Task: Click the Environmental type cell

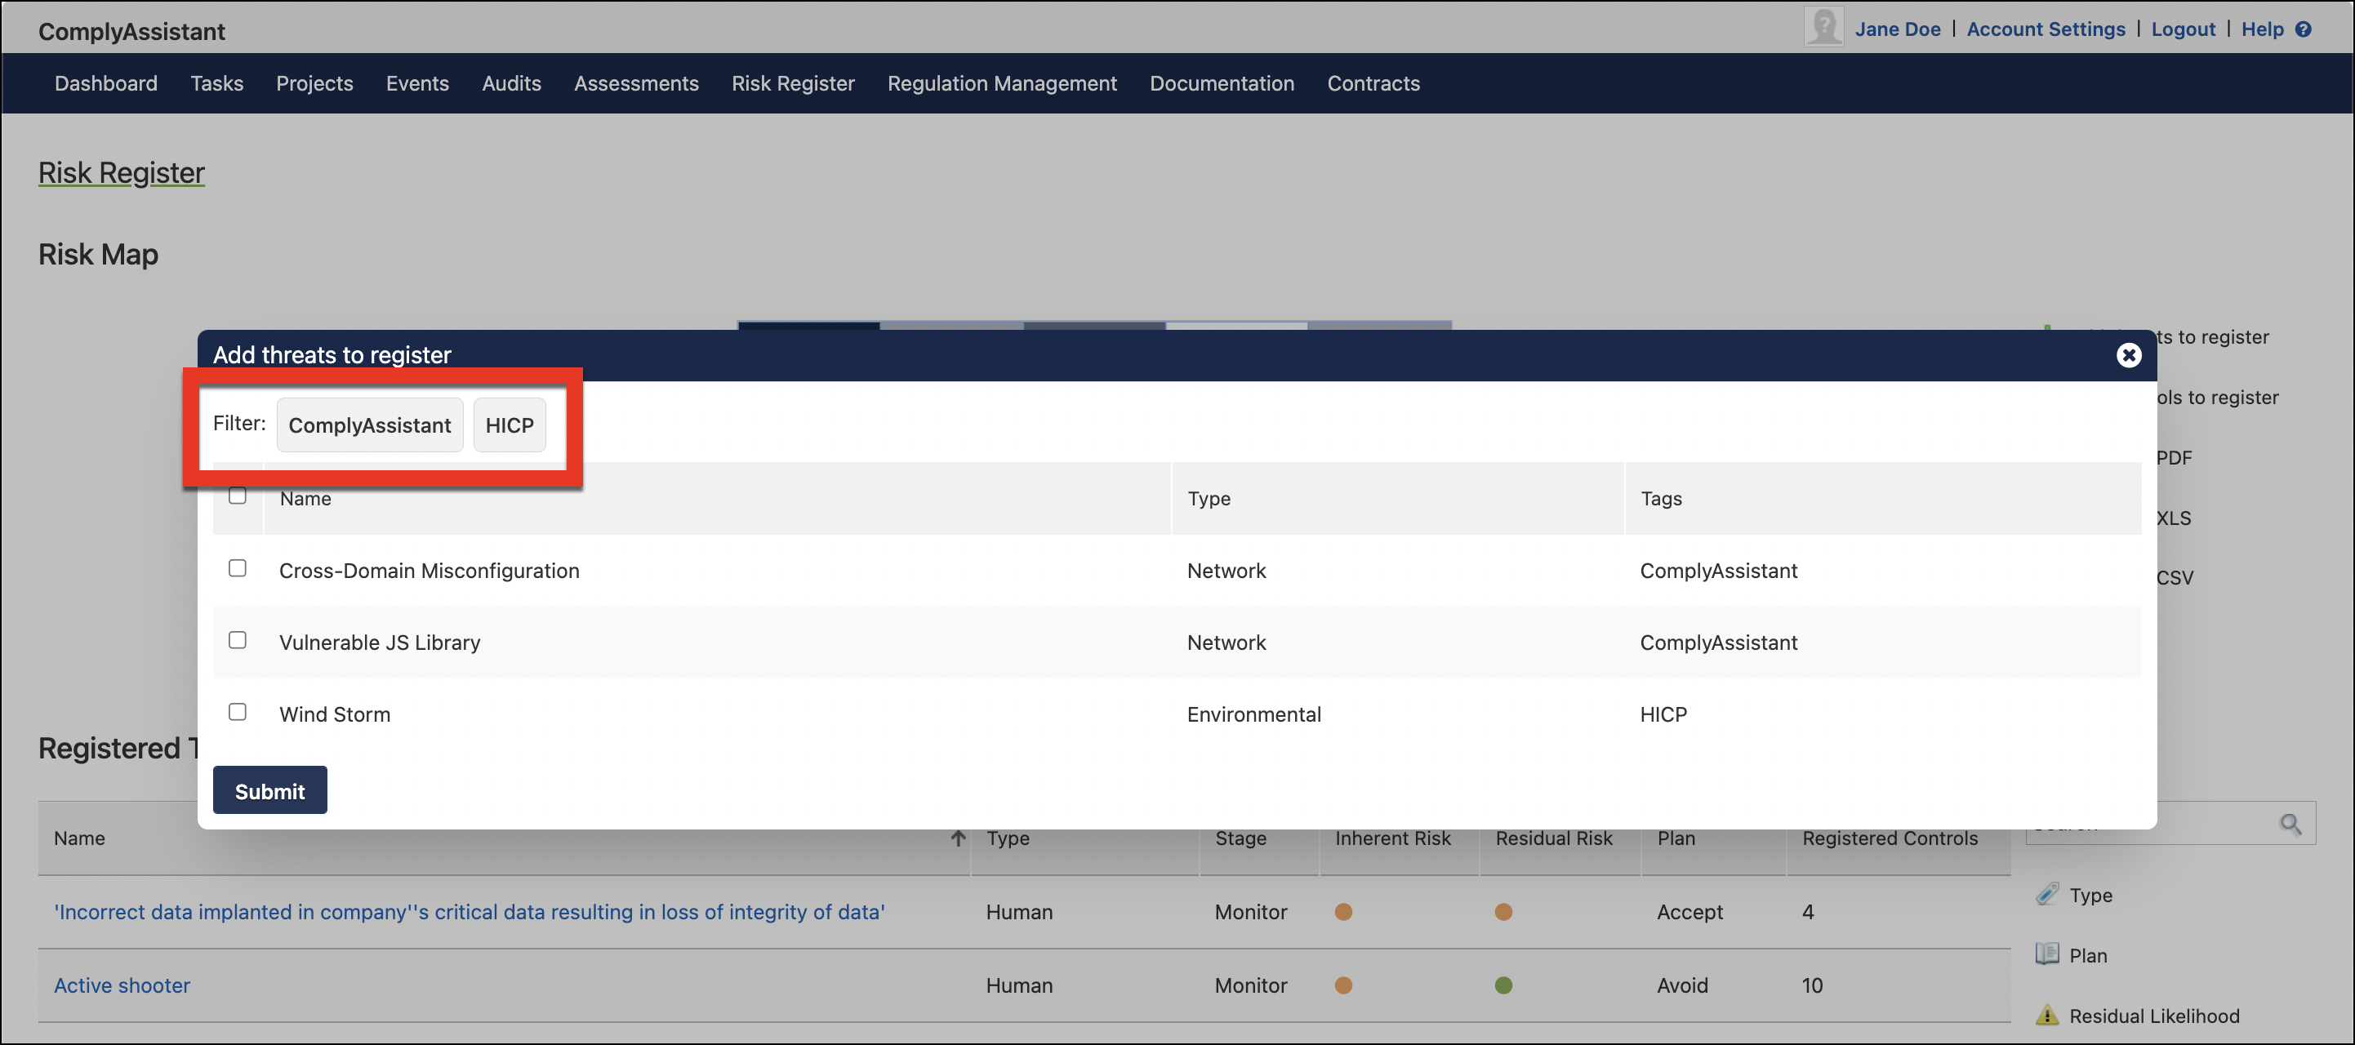Action: (1253, 714)
